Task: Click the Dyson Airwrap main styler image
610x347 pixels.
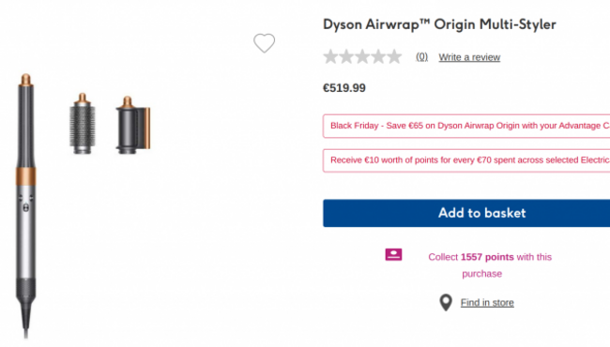Action: (x=26, y=206)
